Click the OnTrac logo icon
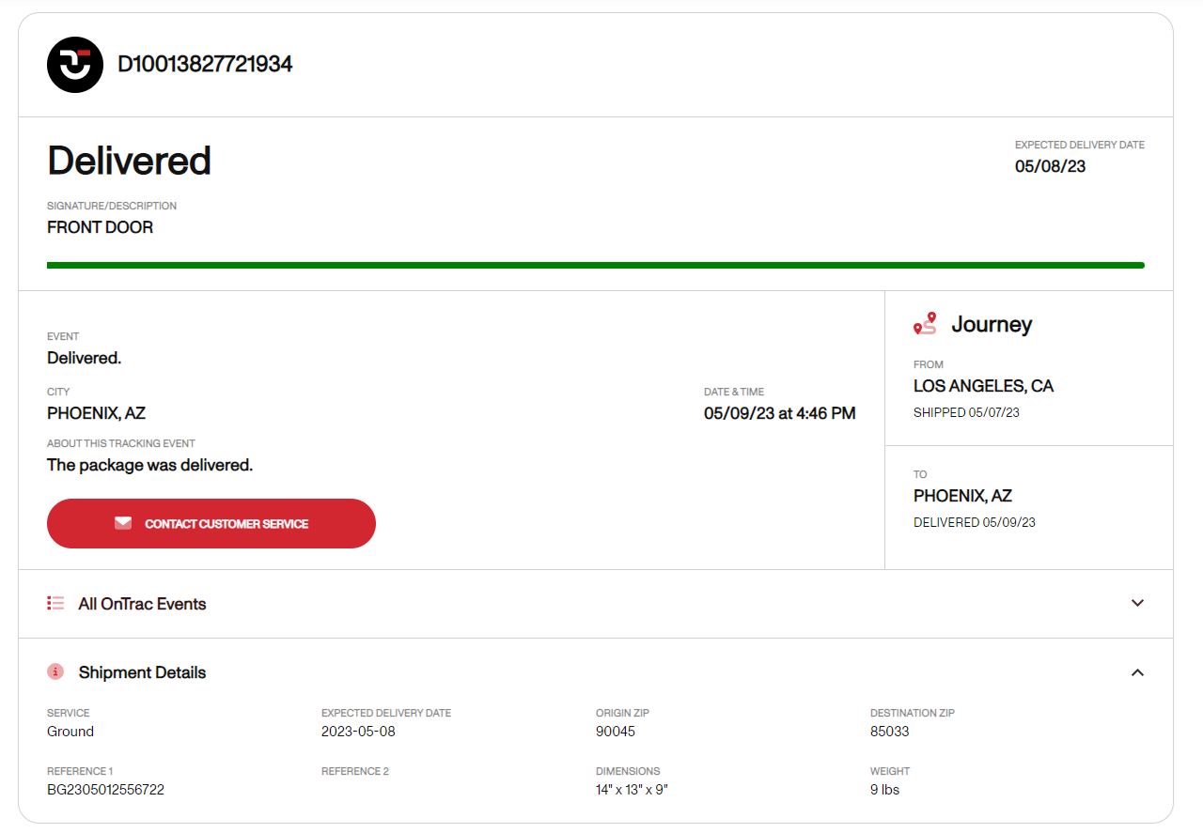 pos(75,65)
